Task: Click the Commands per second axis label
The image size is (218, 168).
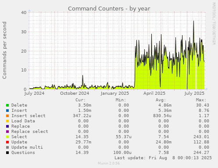Action: (4, 50)
